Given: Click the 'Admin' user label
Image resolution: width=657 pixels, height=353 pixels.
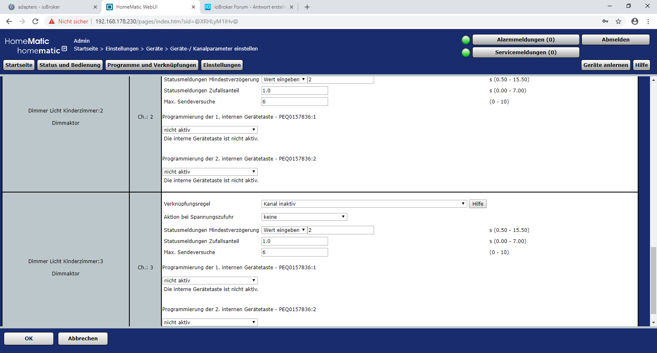Looking at the screenshot, I should click(x=82, y=41).
